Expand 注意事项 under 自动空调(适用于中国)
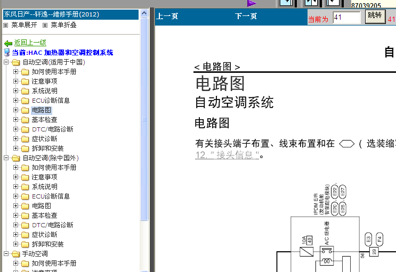 15,81
